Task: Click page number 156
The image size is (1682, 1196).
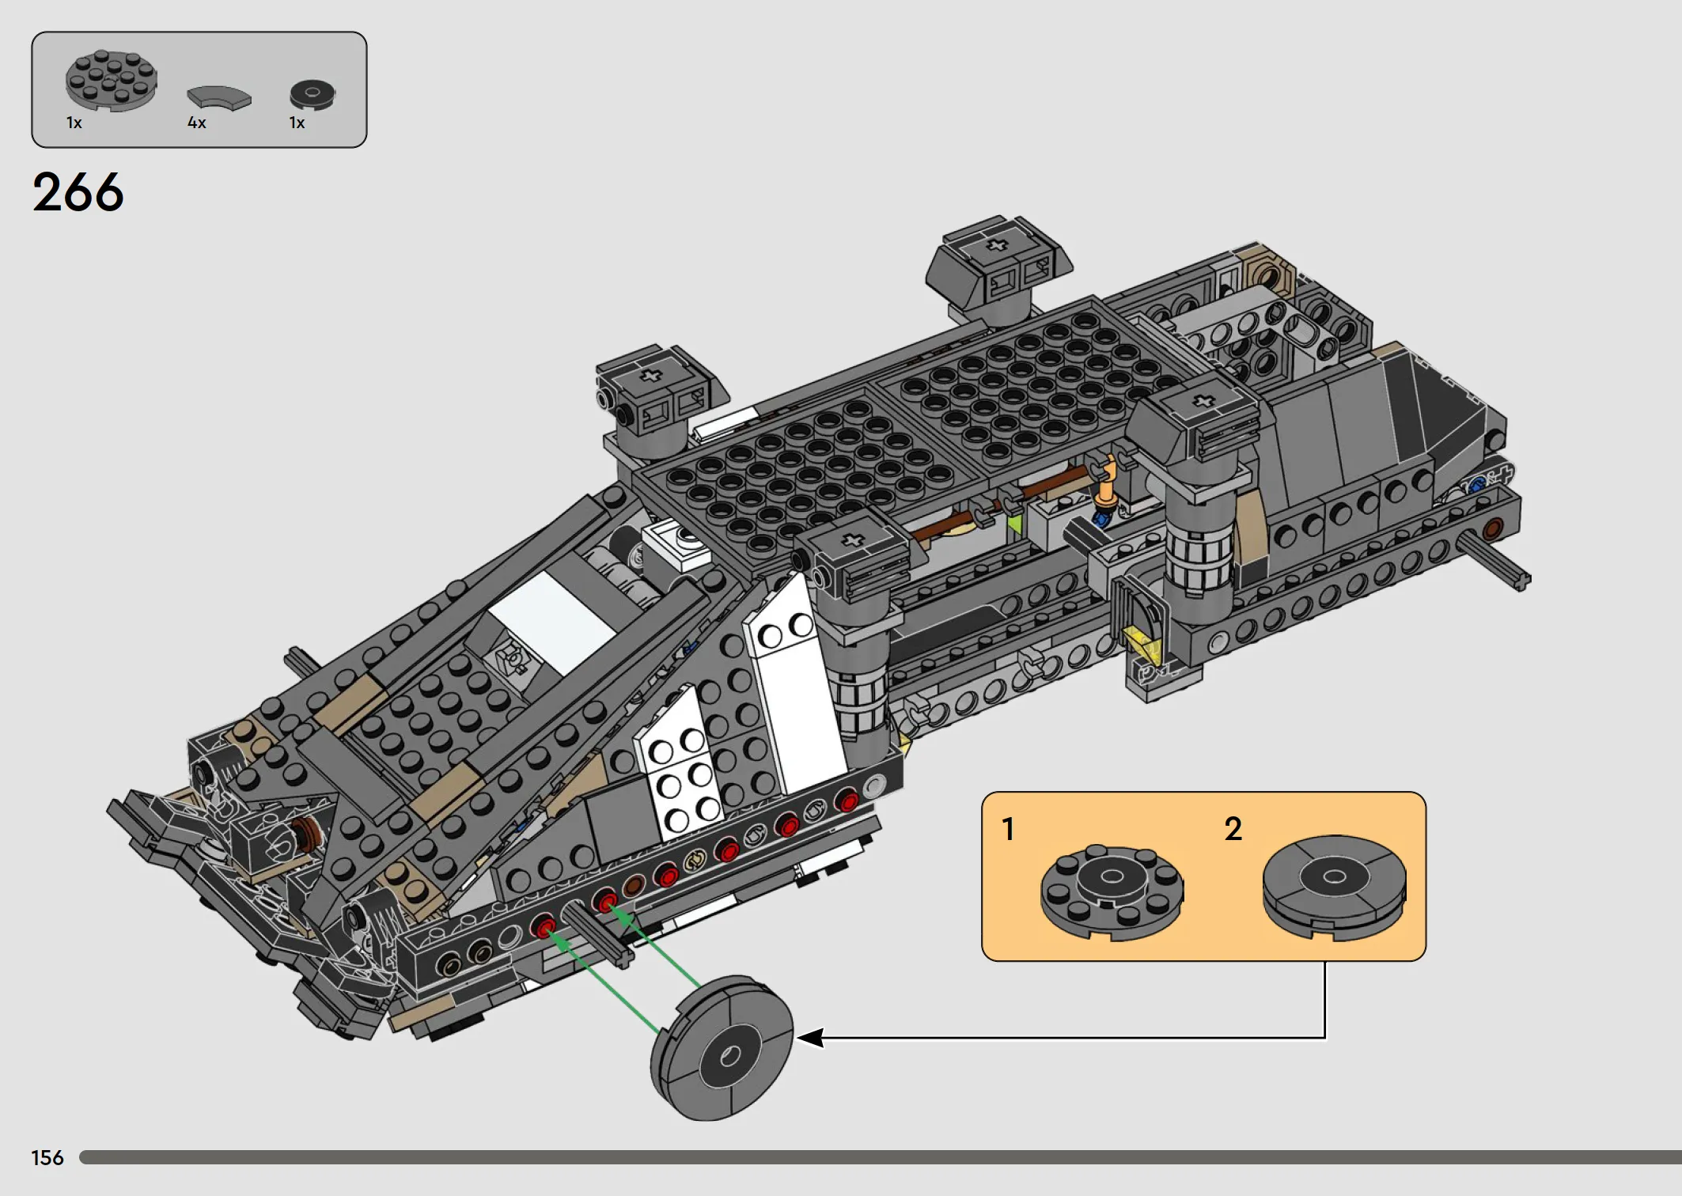Action: coord(47,1157)
